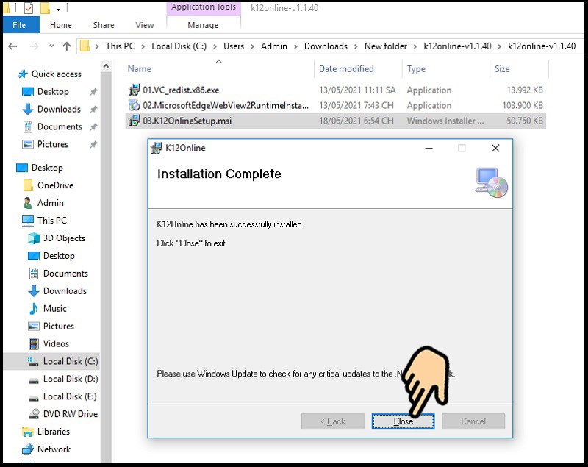The image size is (588, 467).
Task: Switch to the Home ribbon tab
Action: pos(61,25)
